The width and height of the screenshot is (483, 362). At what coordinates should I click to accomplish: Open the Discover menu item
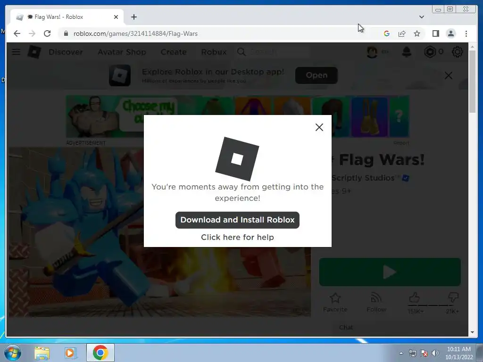66,52
